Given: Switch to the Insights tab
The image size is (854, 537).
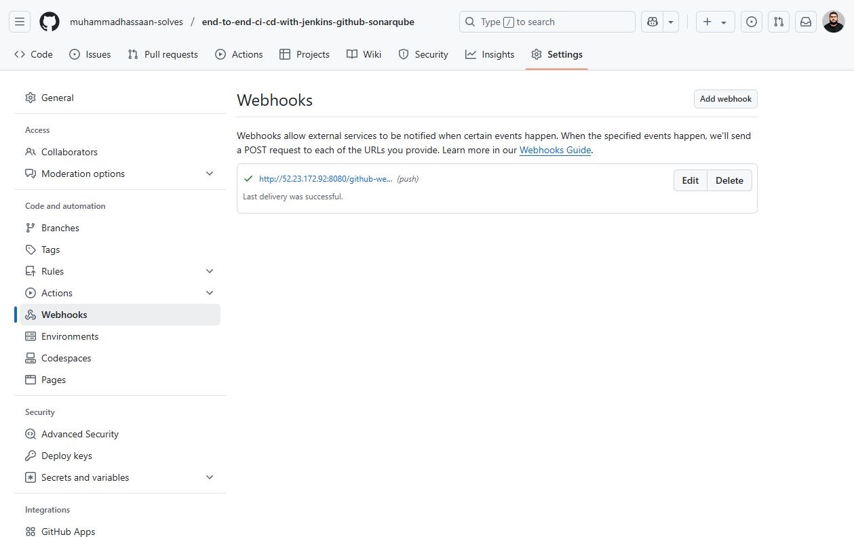Looking at the screenshot, I should [x=490, y=54].
